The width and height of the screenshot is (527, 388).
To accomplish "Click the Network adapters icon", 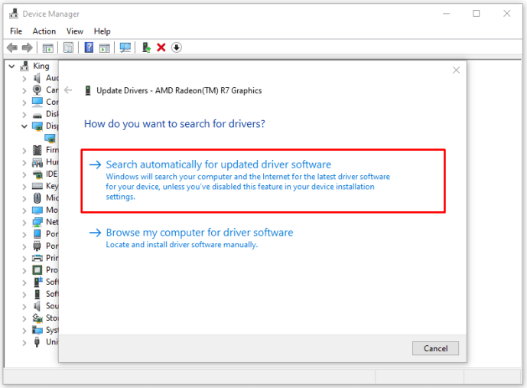I will click(37, 222).
